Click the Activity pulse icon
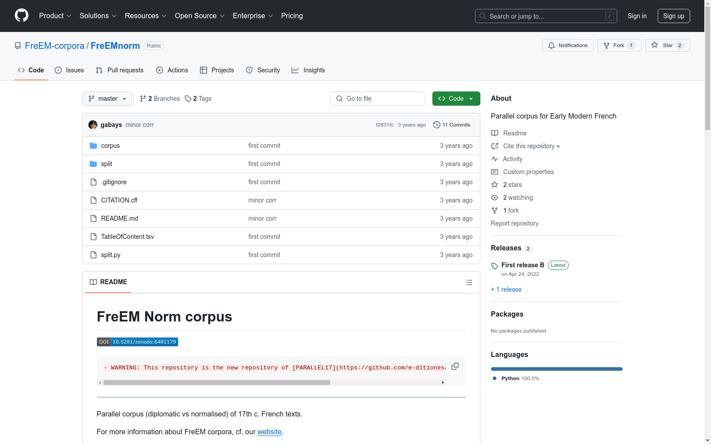The height and width of the screenshot is (444, 711). coord(495,159)
